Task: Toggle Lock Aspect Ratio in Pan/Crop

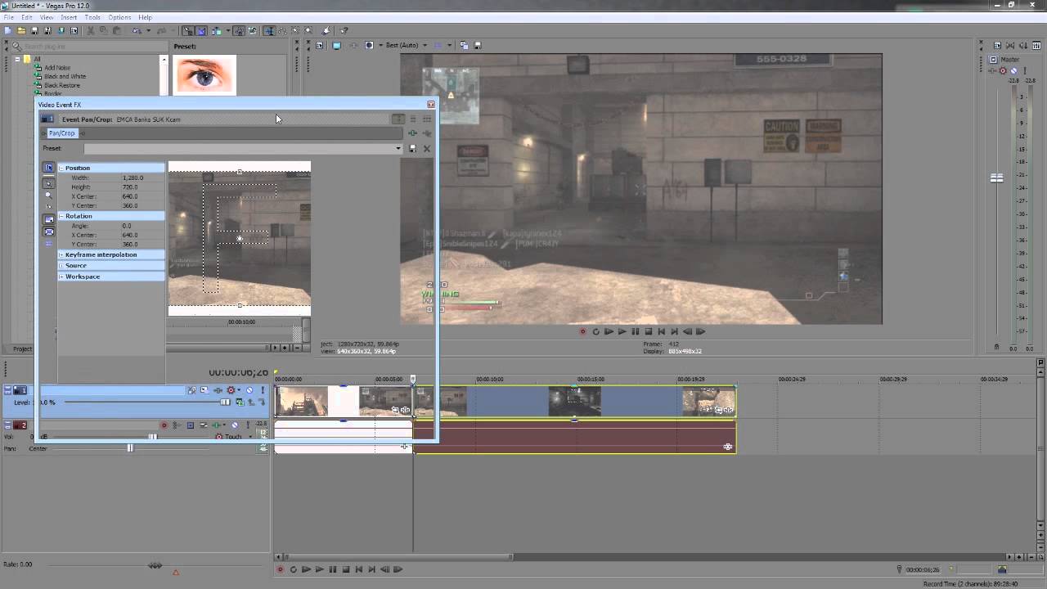Action: tap(48, 218)
